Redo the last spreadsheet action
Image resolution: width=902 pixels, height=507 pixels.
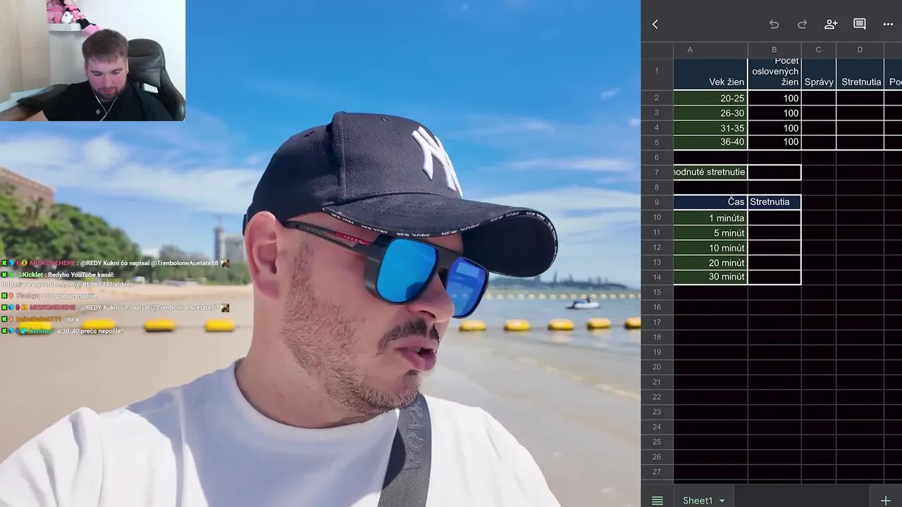pos(802,25)
